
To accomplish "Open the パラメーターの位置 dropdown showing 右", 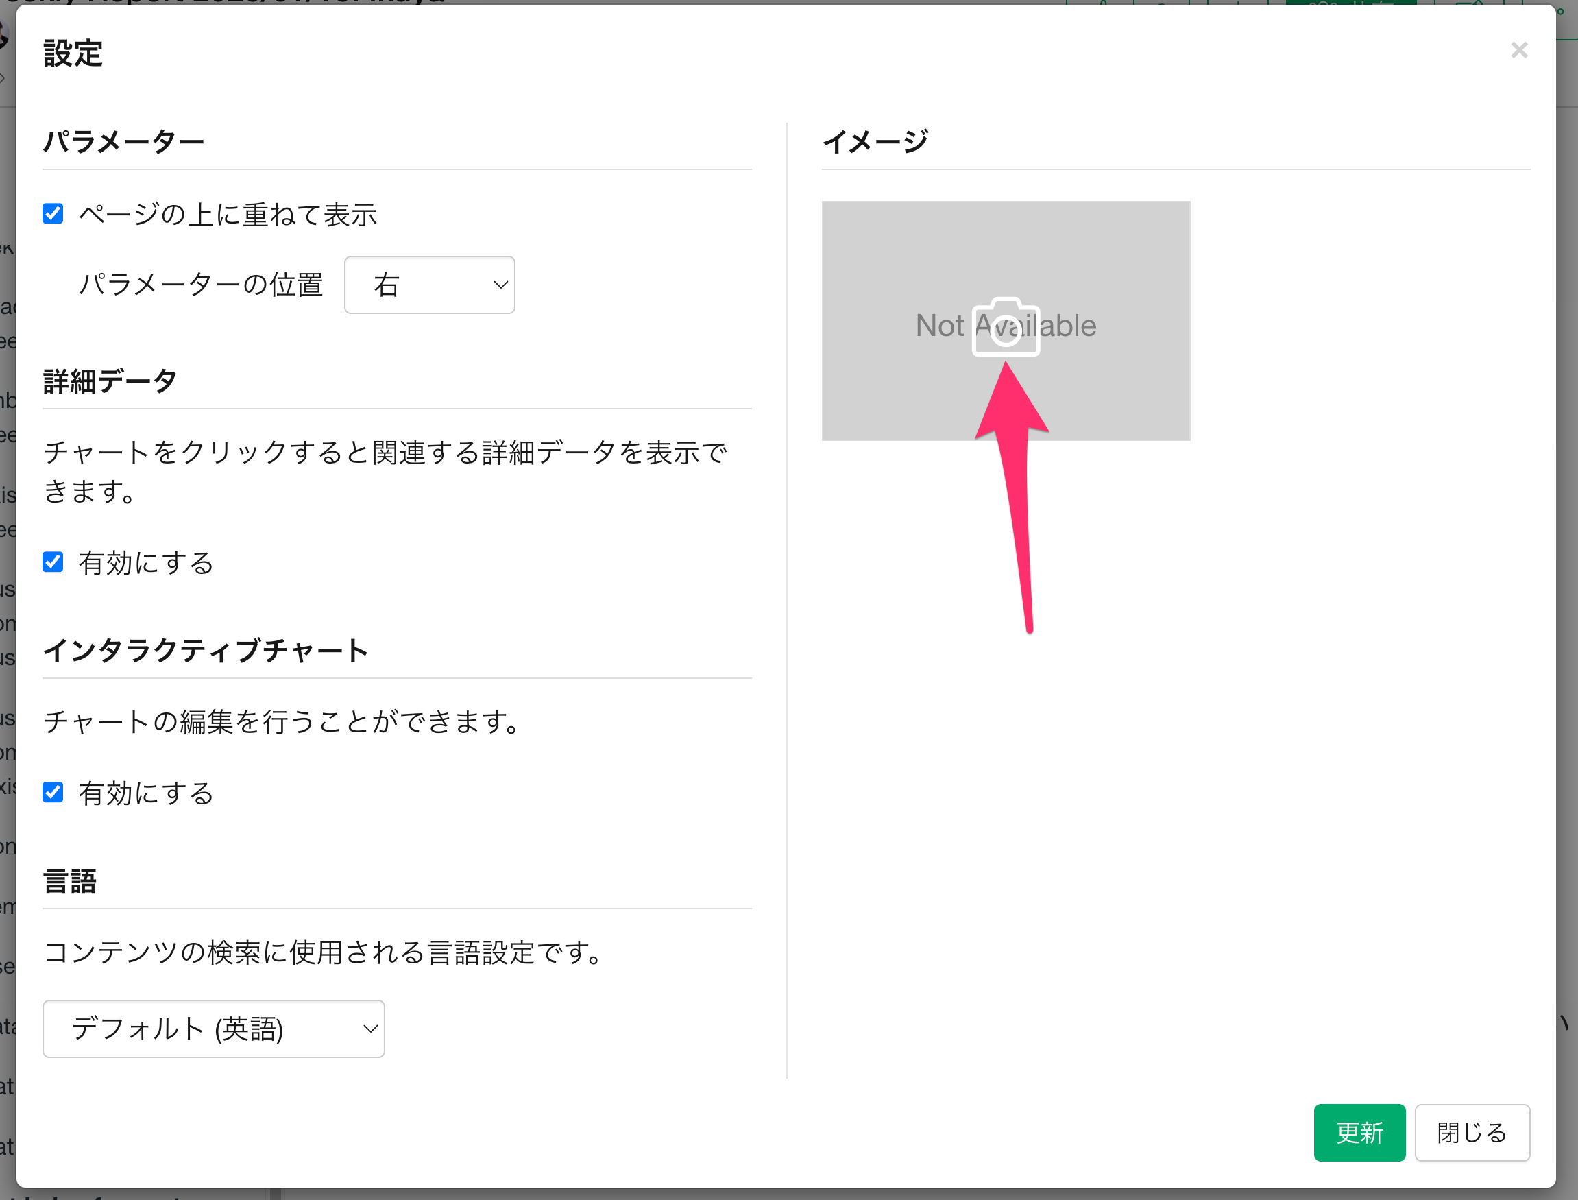I will 428,285.
